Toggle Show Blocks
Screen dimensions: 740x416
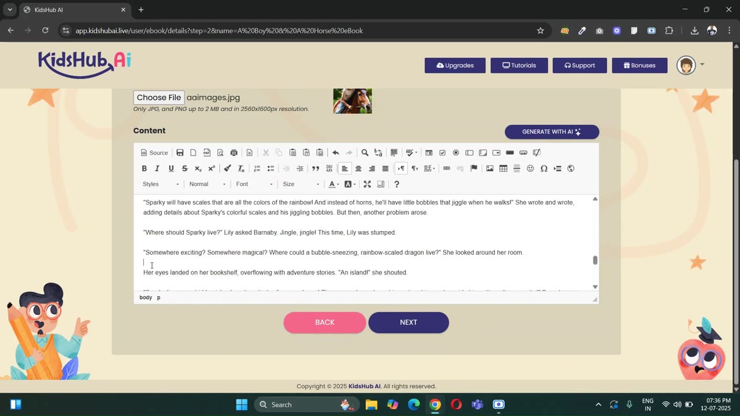point(380,184)
